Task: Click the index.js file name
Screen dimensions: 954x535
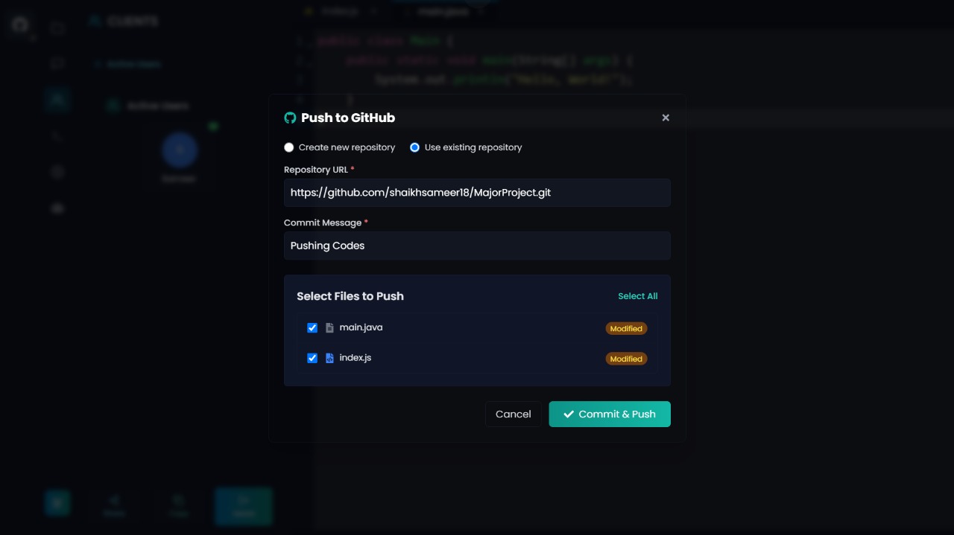Action: (355, 358)
